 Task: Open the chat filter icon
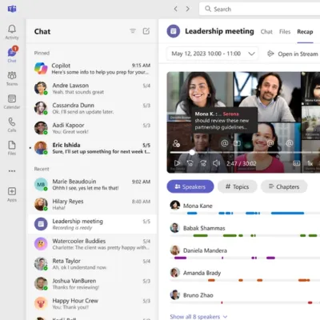[133, 31]
